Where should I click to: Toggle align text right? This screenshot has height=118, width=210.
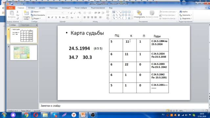tap(92, 17)
